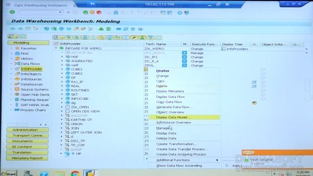Choose Copy... from context menu
The image size is (313, 176).
[x=162, y=81]
